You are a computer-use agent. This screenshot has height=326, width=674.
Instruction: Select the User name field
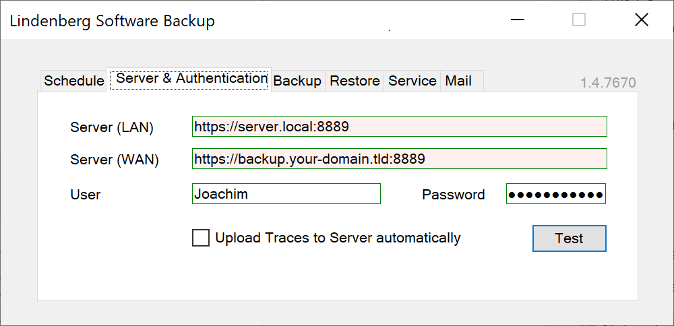pyautogui.click(x=286, y=194)
